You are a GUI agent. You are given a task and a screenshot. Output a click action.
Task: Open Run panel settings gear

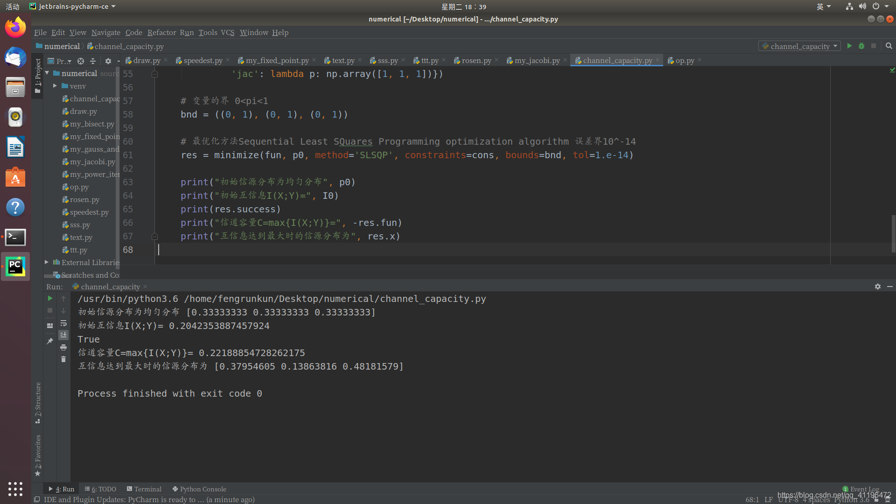(878, 287)
